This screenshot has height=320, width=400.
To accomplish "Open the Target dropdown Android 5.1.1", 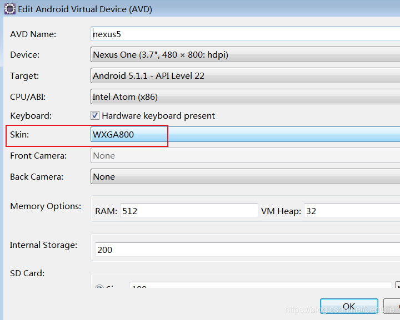I will click(245, 75).
